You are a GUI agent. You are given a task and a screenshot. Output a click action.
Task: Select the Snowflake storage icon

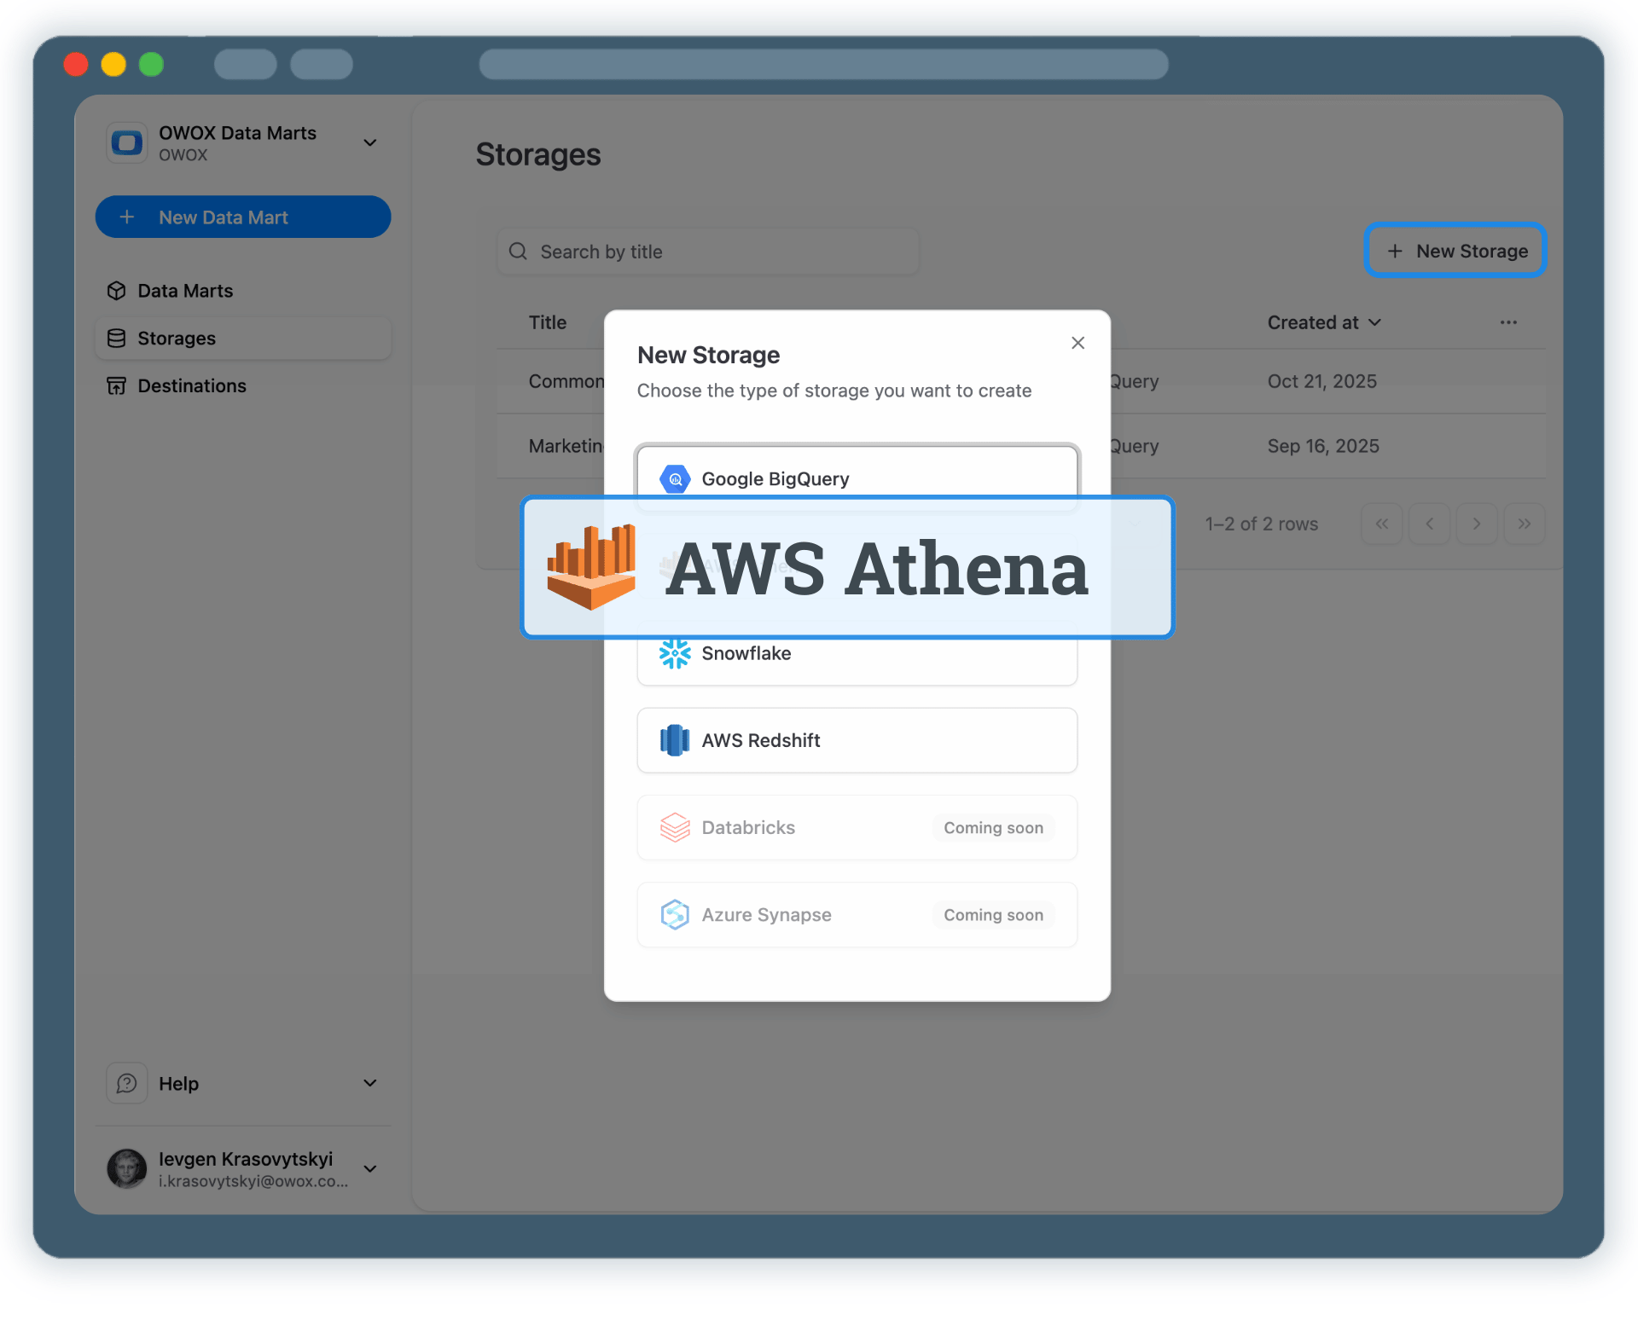(675, 653)
